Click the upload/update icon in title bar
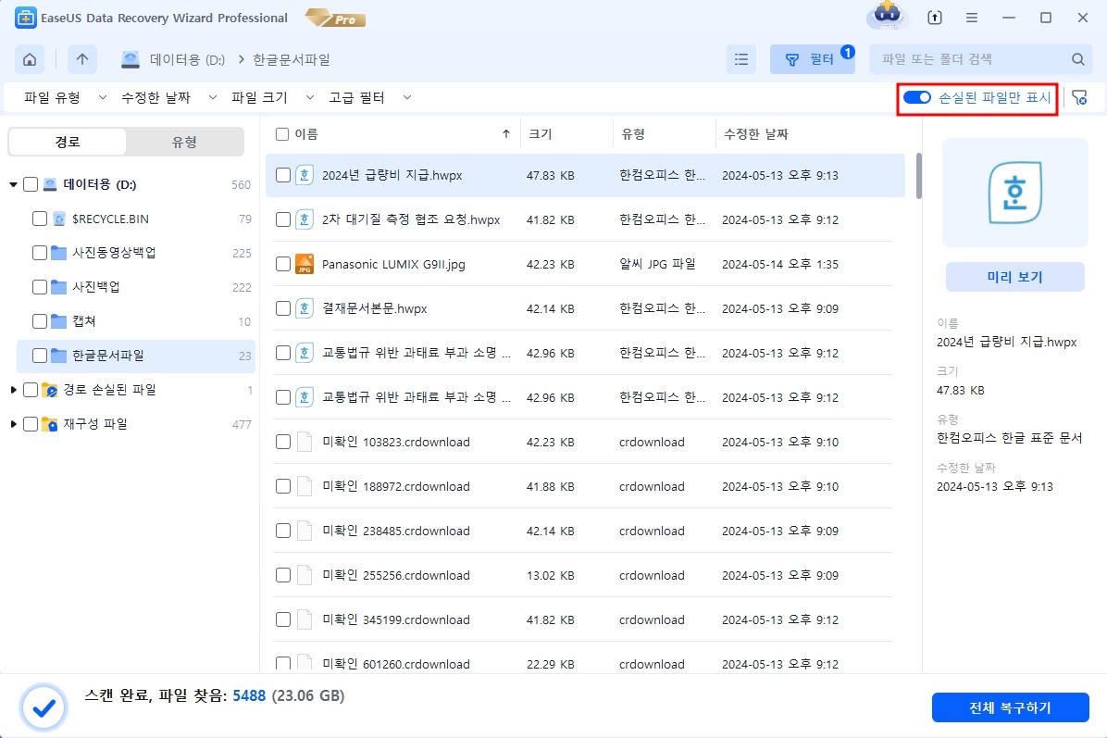 [934, 18]
